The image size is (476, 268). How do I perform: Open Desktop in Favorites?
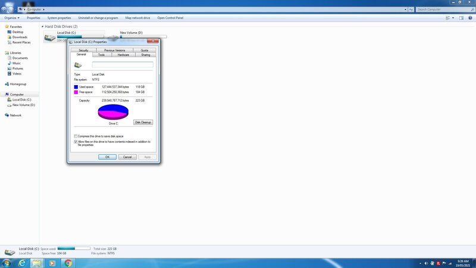[x=18, y=32]
